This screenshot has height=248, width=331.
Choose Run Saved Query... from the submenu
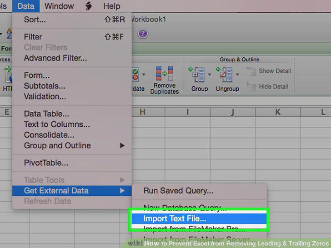click(199, 191)
